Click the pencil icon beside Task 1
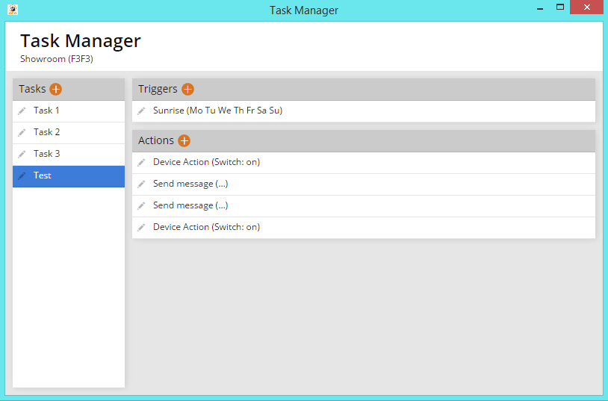 coord(22,111)
